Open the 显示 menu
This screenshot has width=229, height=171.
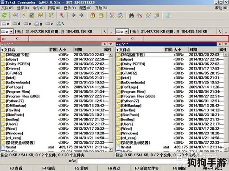[x=70, y=8]
